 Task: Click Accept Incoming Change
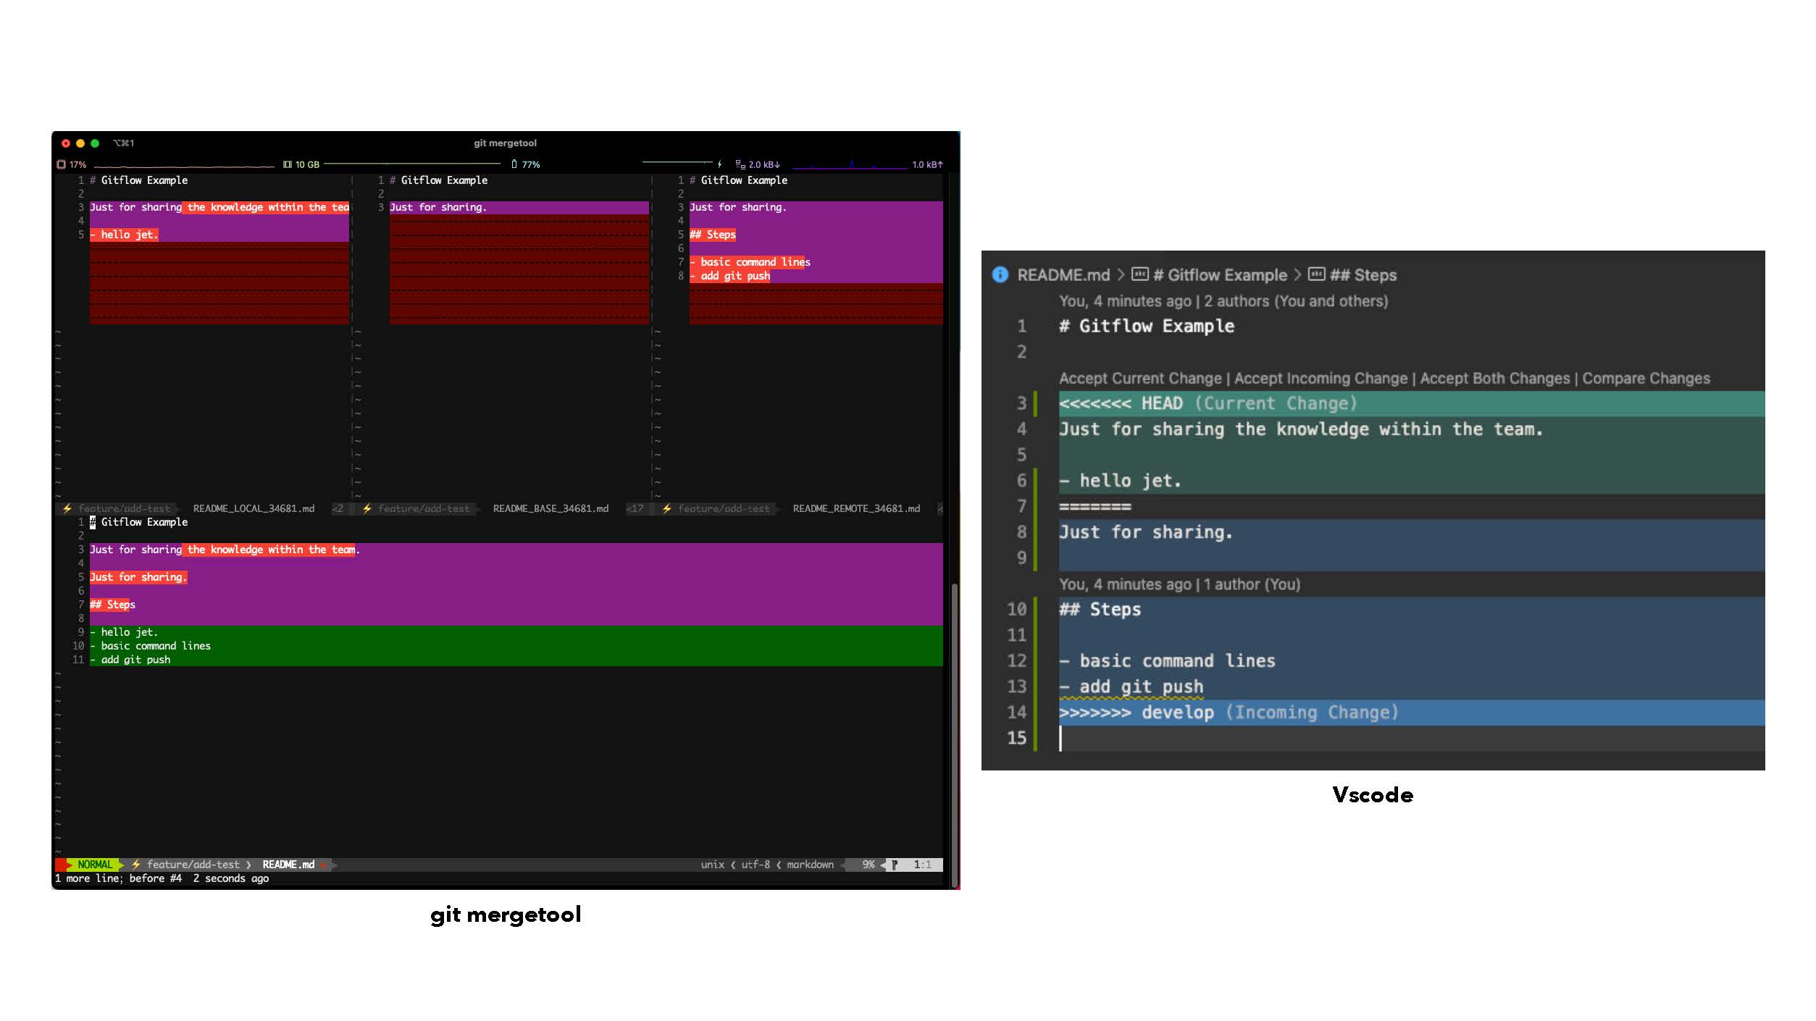(1321, 378)
